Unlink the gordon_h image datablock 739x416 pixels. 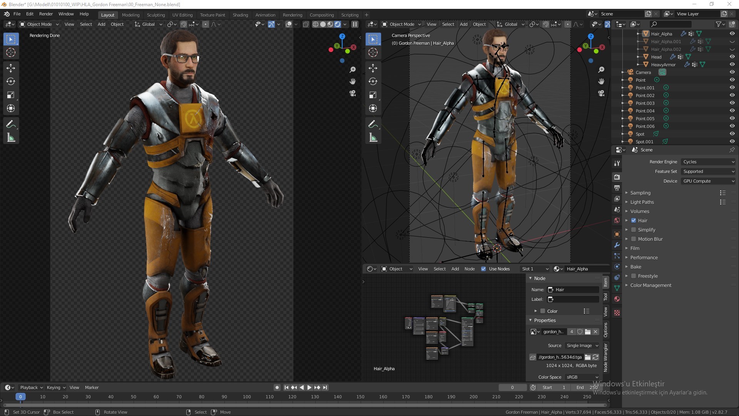coord(595,332)
